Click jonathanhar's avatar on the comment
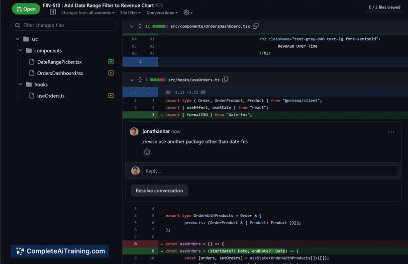 click(134, 132)
